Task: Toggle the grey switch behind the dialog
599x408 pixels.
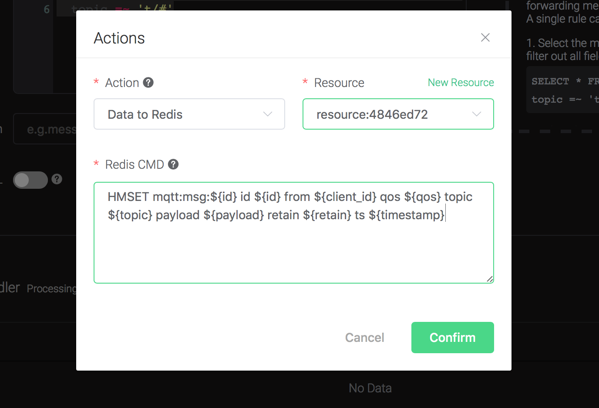Action: click(30, 180)
